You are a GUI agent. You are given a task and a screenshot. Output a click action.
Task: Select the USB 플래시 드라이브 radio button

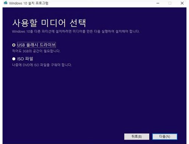pyautogui.click(x=14, y=45)
